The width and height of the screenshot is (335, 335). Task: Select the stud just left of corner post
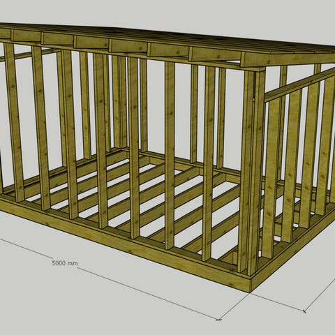point(208,163)
